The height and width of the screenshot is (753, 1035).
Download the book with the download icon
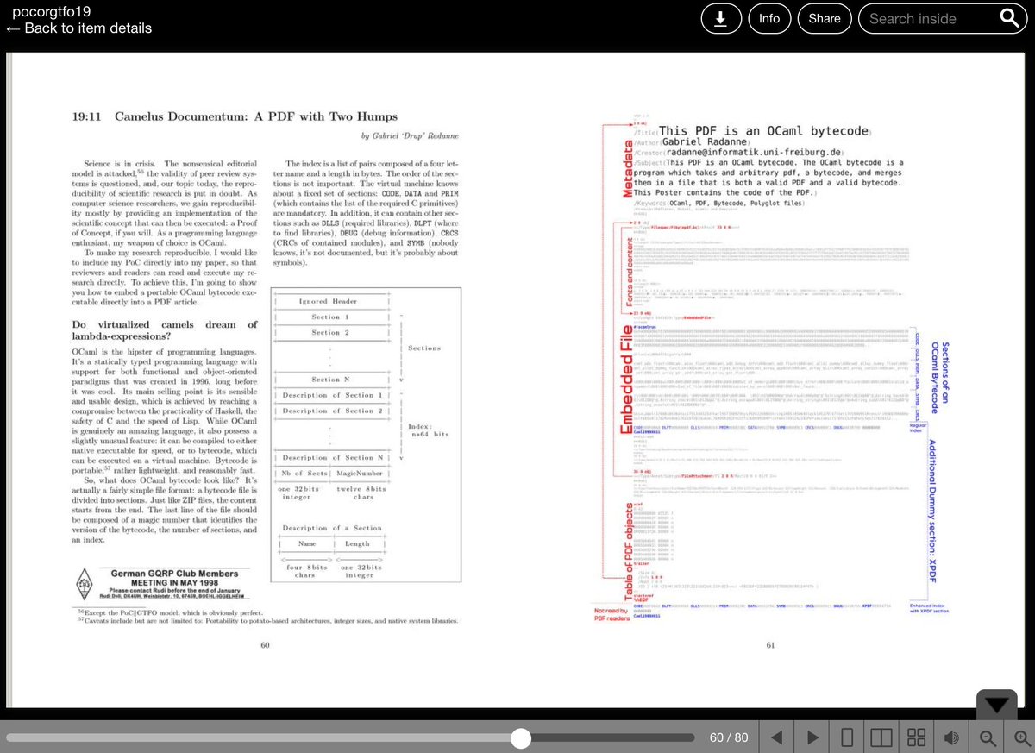723,18
